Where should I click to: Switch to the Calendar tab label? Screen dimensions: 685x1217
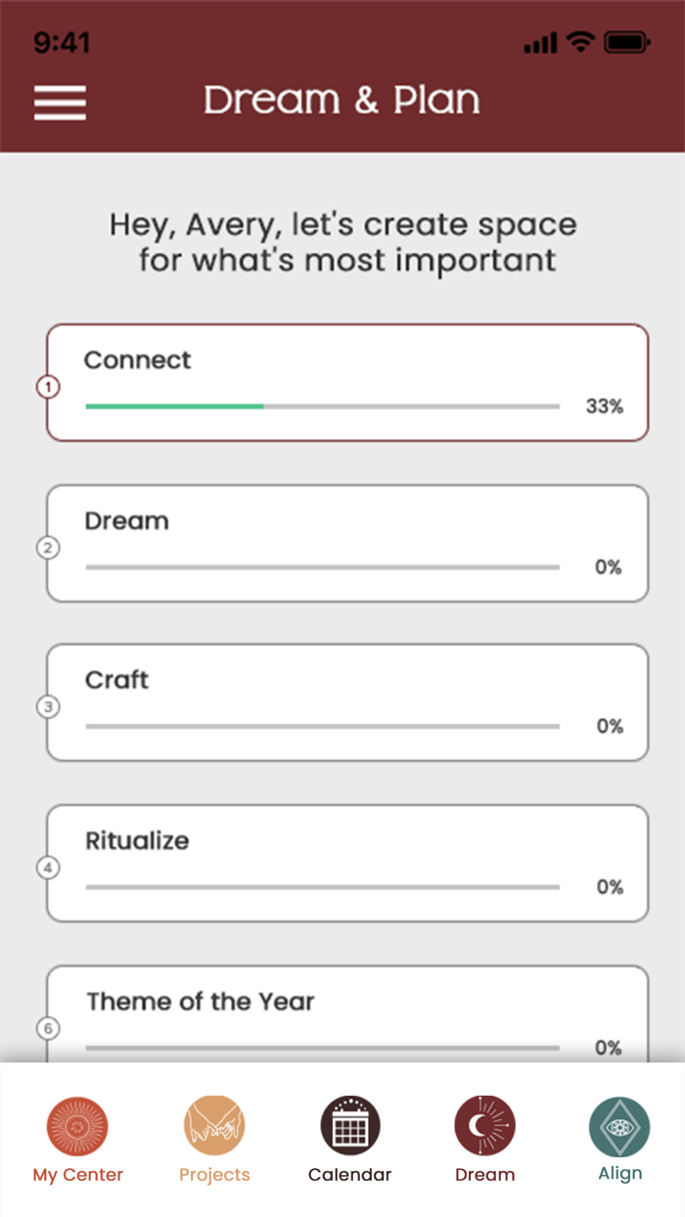[x=349, y=1175]
